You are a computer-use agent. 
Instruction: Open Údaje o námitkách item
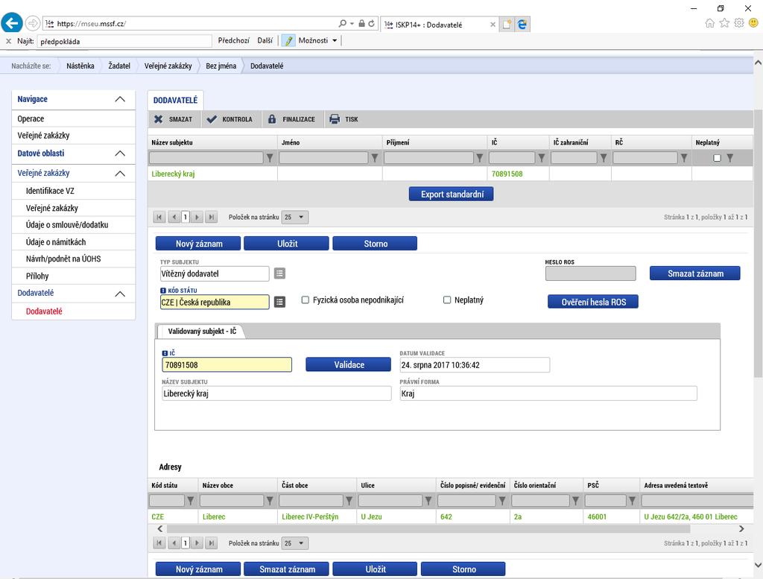(x=56, y=242)
